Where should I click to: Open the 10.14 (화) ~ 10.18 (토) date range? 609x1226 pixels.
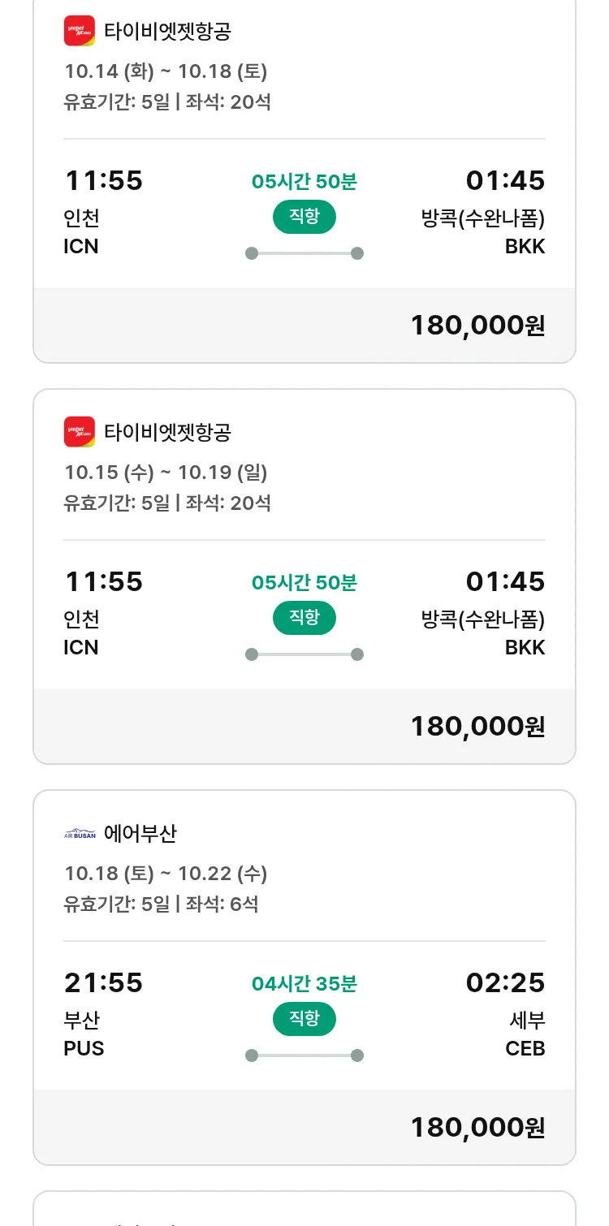click(166, 71)
